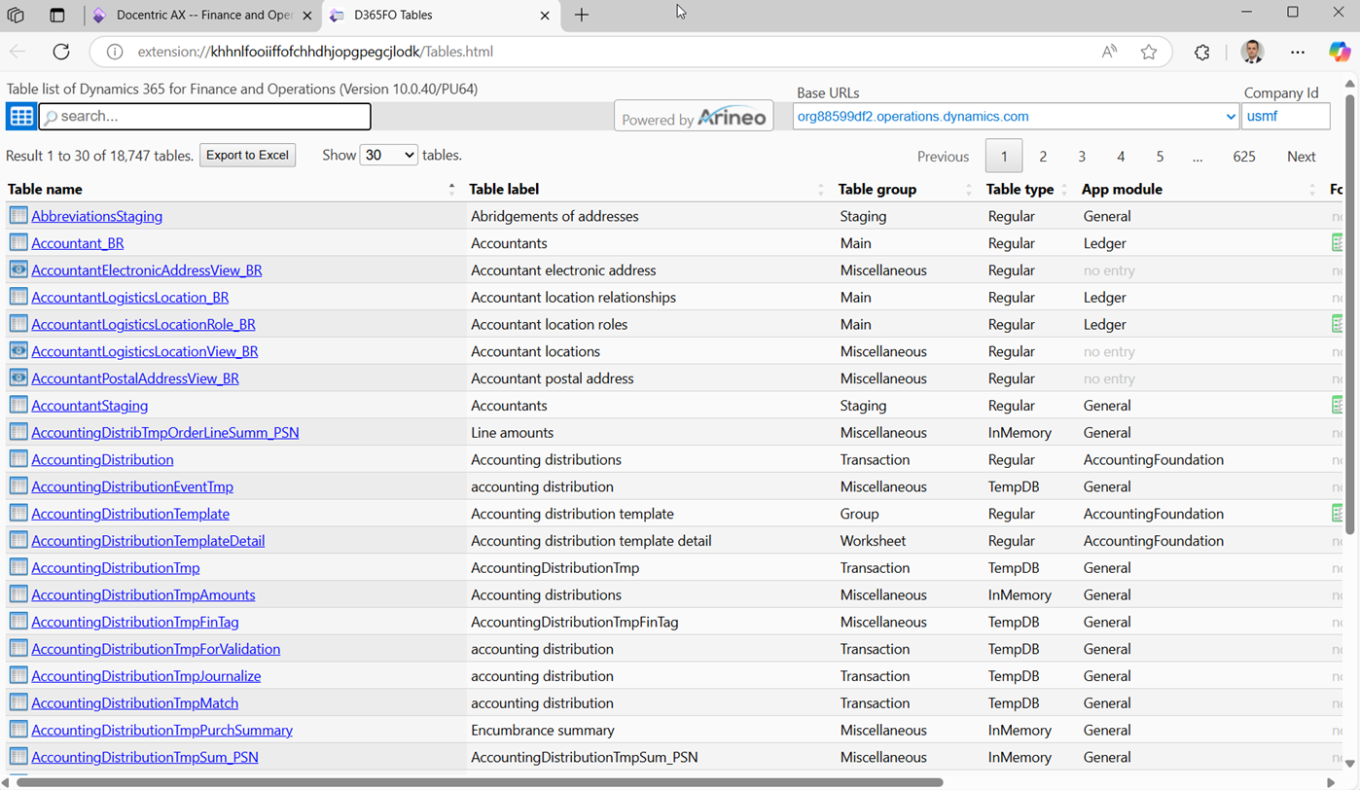Click the view icon for AccountantPostalAddressView_BR
The height and width of the screenshot is (790, 1360).
(18, 377)
